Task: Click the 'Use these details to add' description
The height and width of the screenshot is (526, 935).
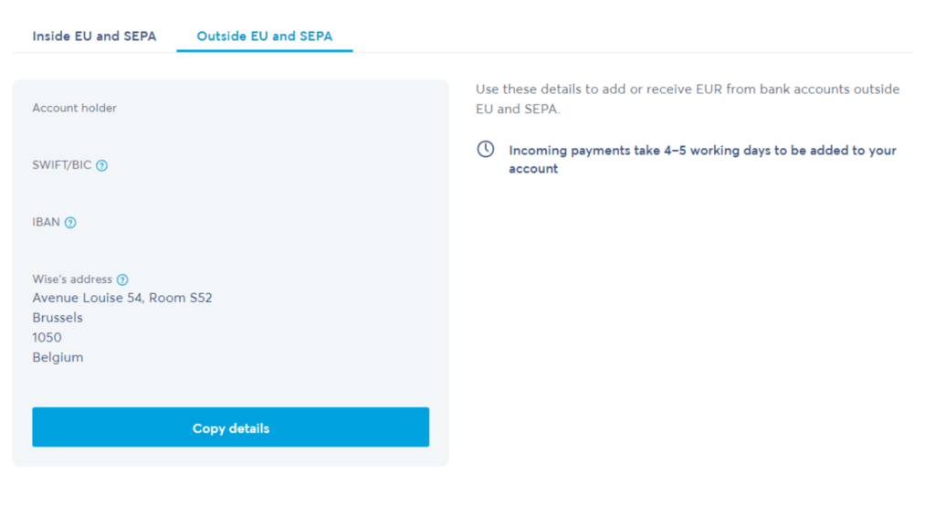Action: pyautogui.click(x=688, y=99)
